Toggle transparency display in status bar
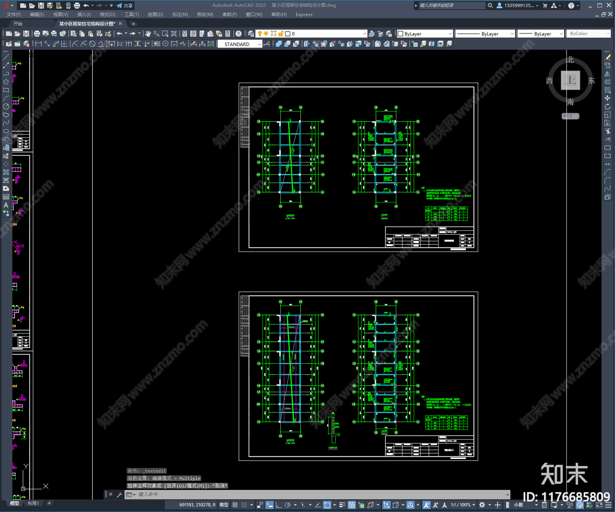 tap(352, 505)
